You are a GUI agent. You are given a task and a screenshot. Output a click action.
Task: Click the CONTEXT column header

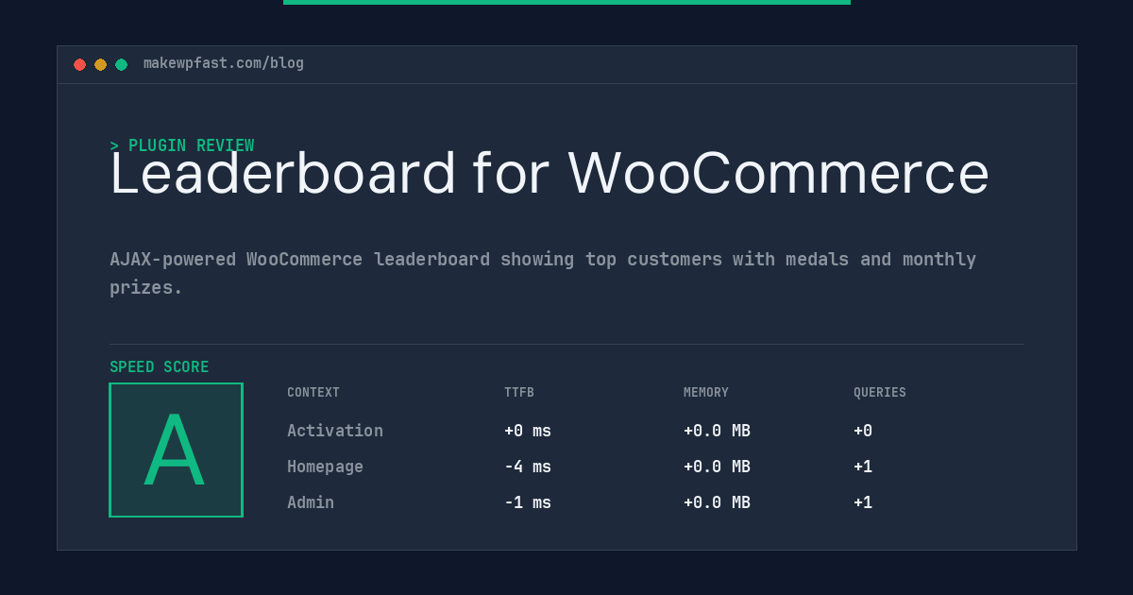coord(313,393)
